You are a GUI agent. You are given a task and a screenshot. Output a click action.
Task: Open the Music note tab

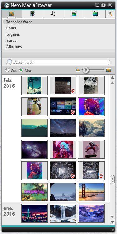(53, 14)
